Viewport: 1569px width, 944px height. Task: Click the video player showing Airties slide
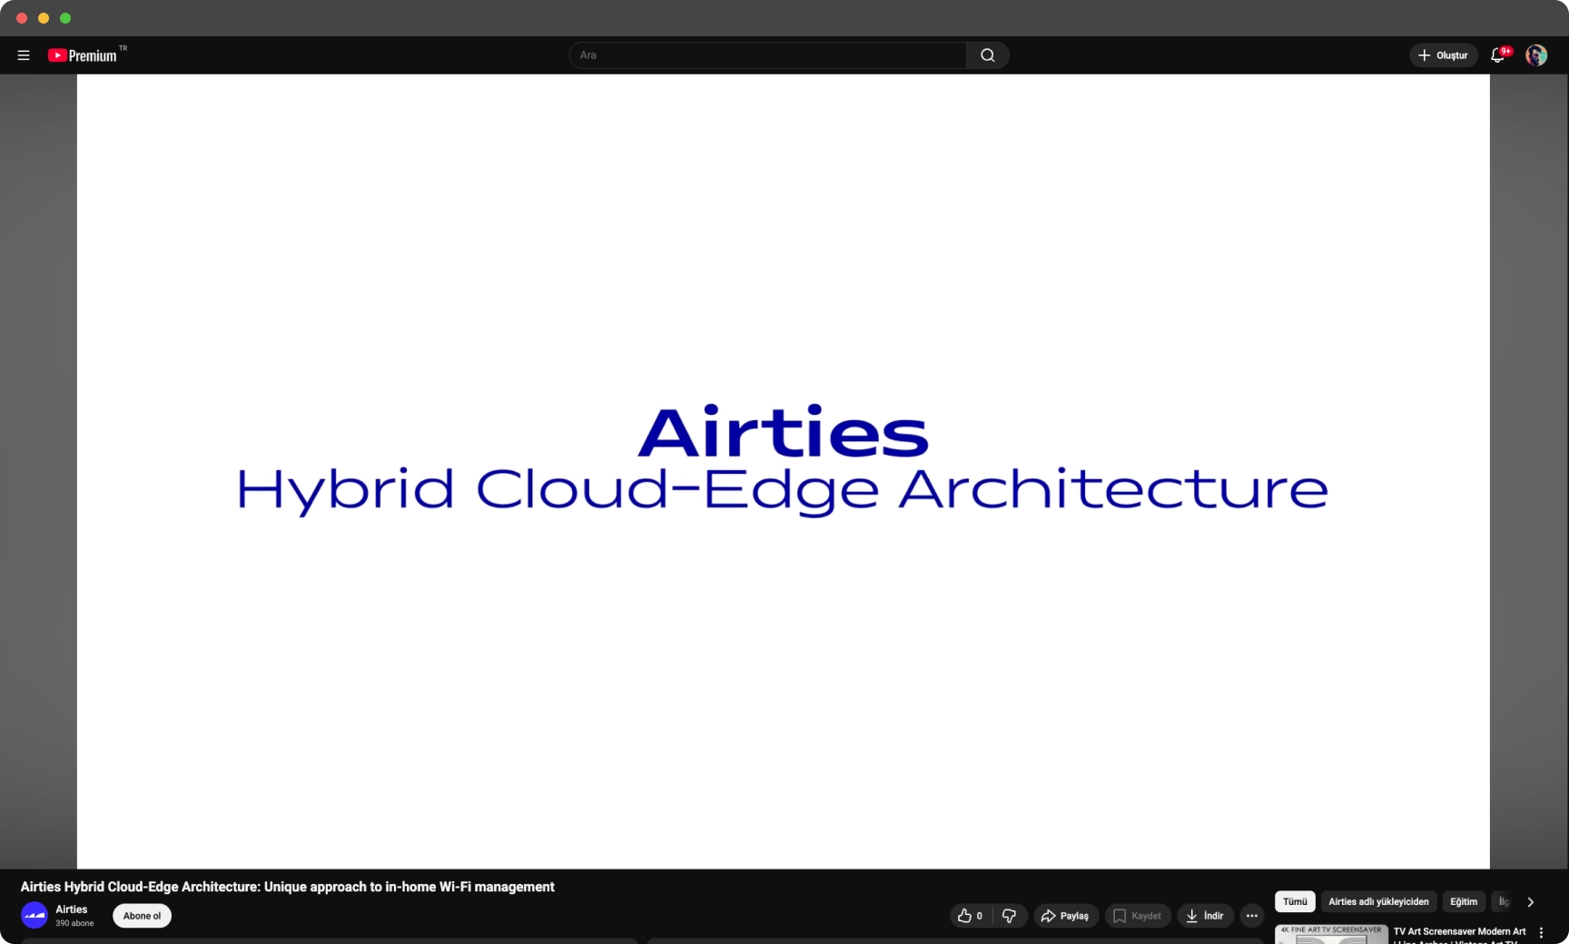783,471
